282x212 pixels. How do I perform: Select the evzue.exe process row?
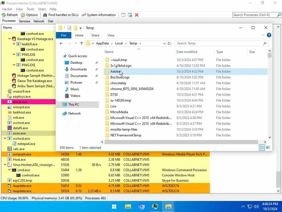pyautogui.click(x=28, y=102)
